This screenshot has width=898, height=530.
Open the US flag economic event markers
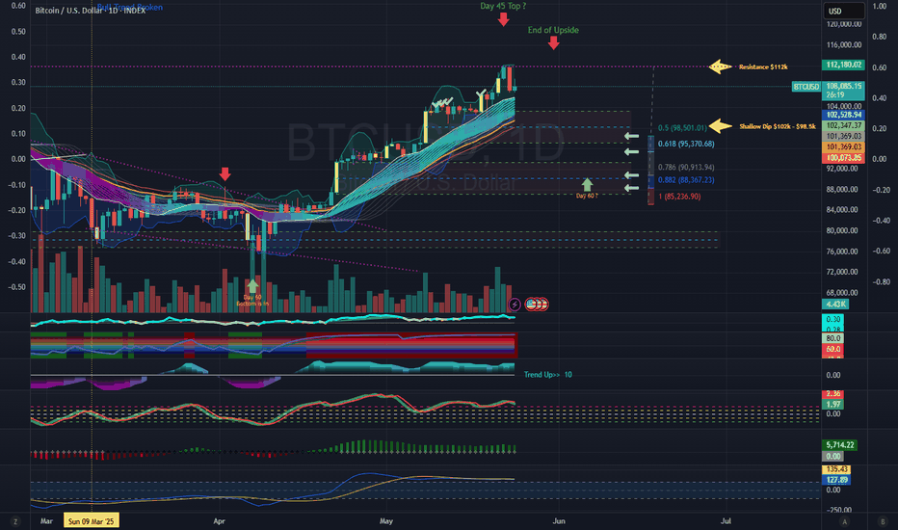coord(537,305)
